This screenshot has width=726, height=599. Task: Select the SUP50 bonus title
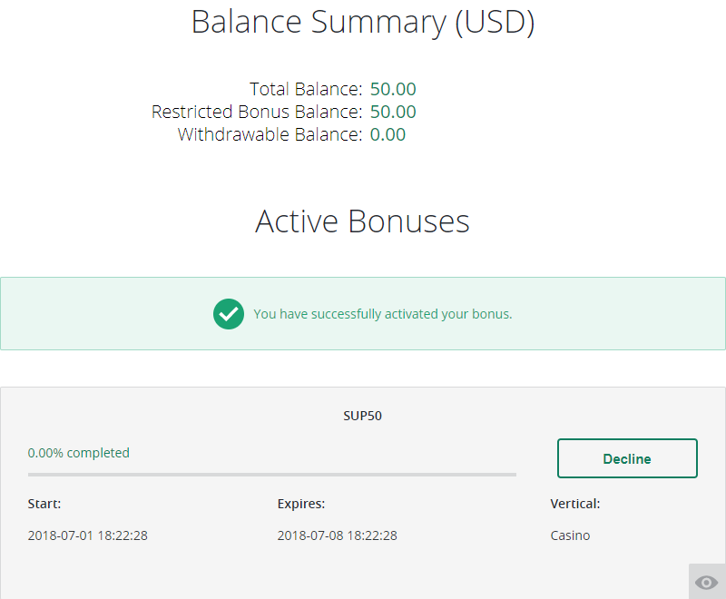[362, 416]
